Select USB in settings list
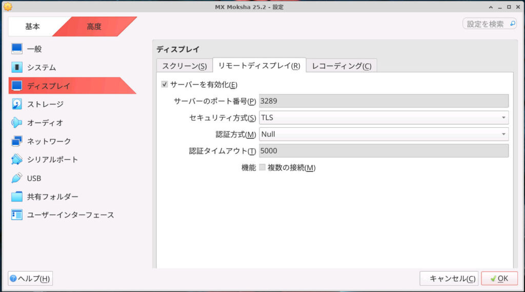 72,178
